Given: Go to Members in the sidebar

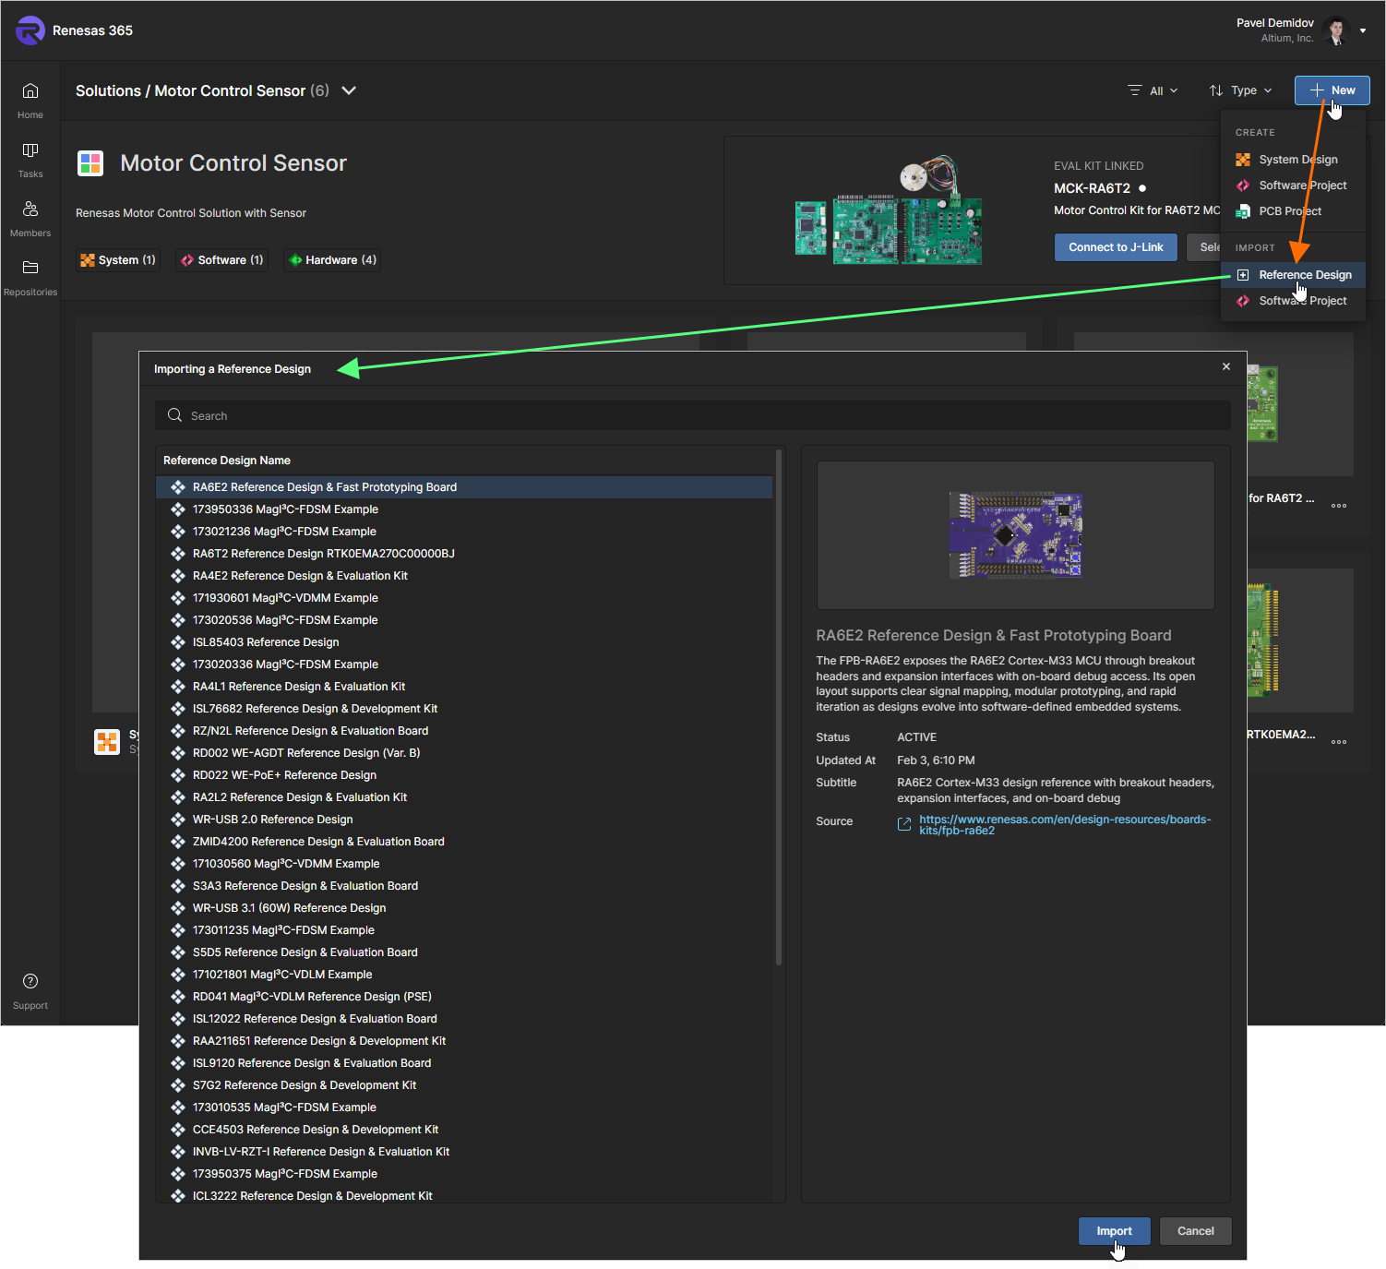Looking at the screenshot, I should pos(30,210).
